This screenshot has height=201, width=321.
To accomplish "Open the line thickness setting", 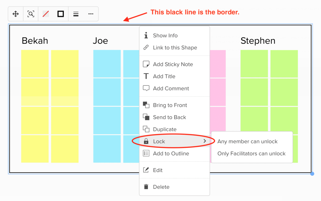I will tap(76, 14).
